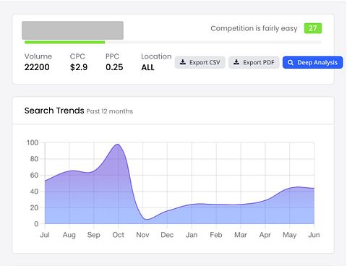The width and height of the screenshot is (347, 266).
Task: Click the download icon on Export CSV
Action: [x=183, y=62]
